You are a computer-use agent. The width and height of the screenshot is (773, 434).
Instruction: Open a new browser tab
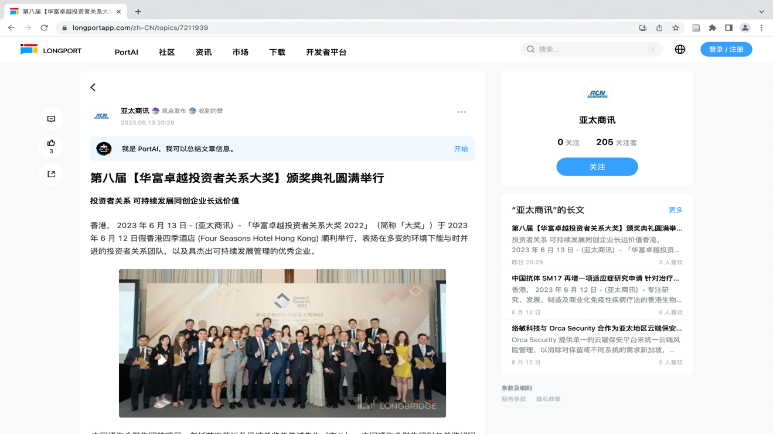pyautogui.click(x=138, y=11)
